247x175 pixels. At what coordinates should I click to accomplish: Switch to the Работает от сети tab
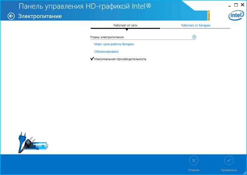[125, 25]
